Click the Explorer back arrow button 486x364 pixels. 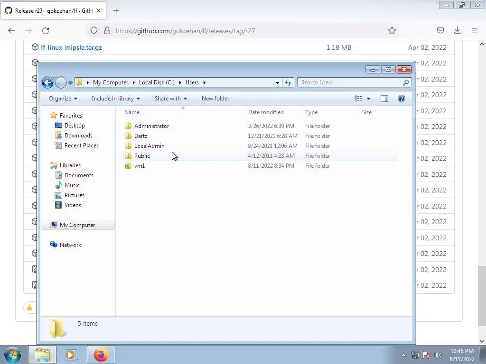47,82
